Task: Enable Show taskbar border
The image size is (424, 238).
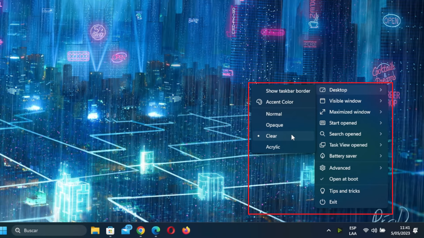Action: 288,91
